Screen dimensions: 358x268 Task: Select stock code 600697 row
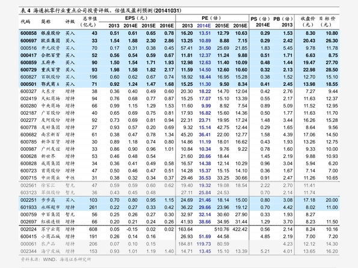click(x=179, y=41)
